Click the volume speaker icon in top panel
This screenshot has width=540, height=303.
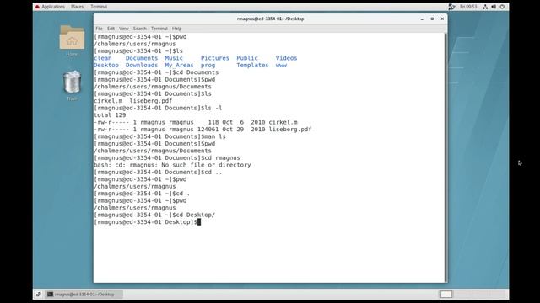[x=494, y=7]
